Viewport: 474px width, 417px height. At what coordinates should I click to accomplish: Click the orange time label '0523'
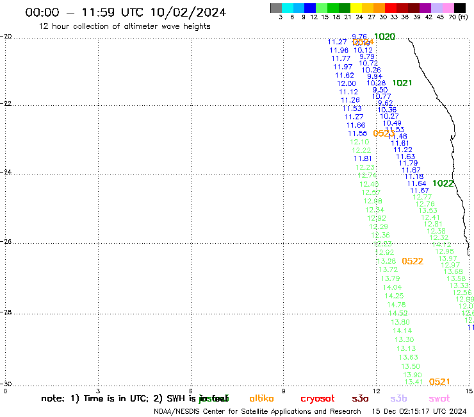point(383,133)
